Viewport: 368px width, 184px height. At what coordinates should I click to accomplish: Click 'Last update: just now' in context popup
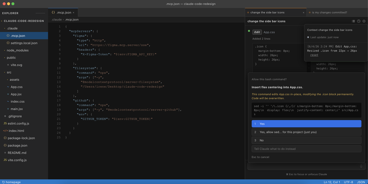point(324,37)
